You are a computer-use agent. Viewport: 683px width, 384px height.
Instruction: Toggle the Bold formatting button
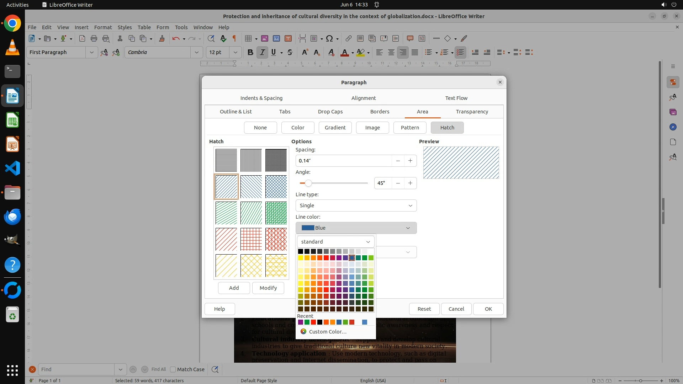coord(250,52)
